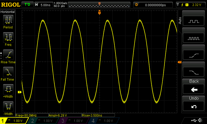Click the falling edge Auto option
The height and width of the screenshot is (124, 207).
tap(194, 72)
